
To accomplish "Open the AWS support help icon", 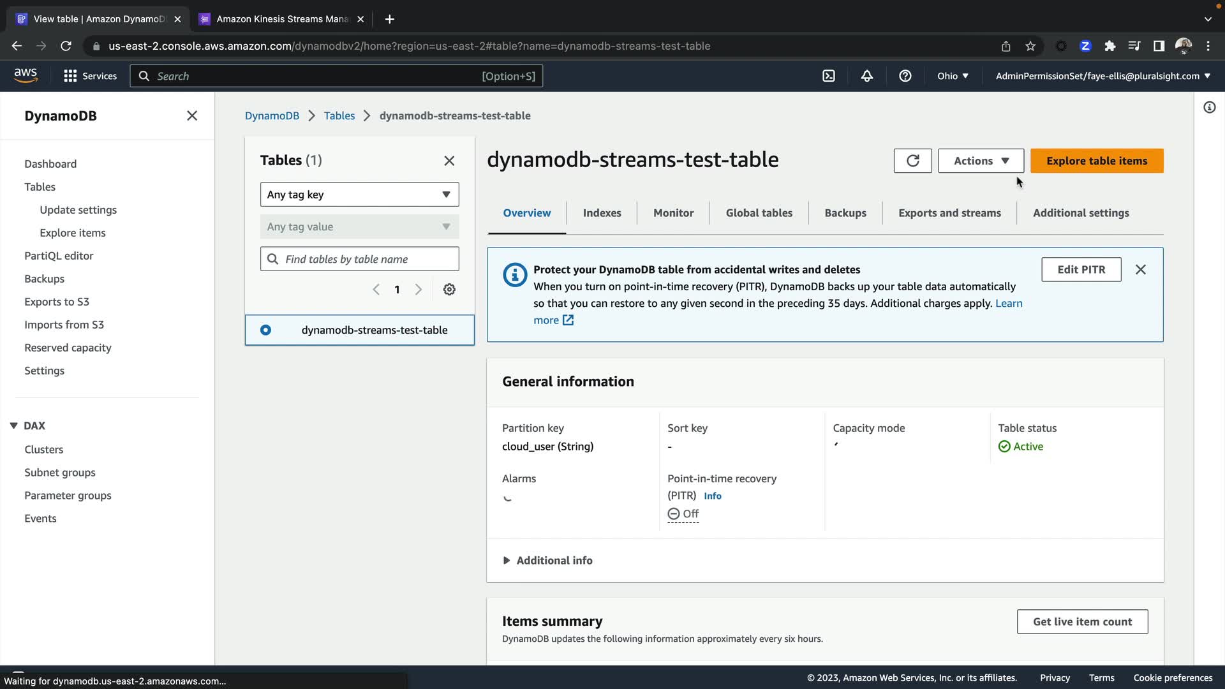I will [x=905, y=76].
